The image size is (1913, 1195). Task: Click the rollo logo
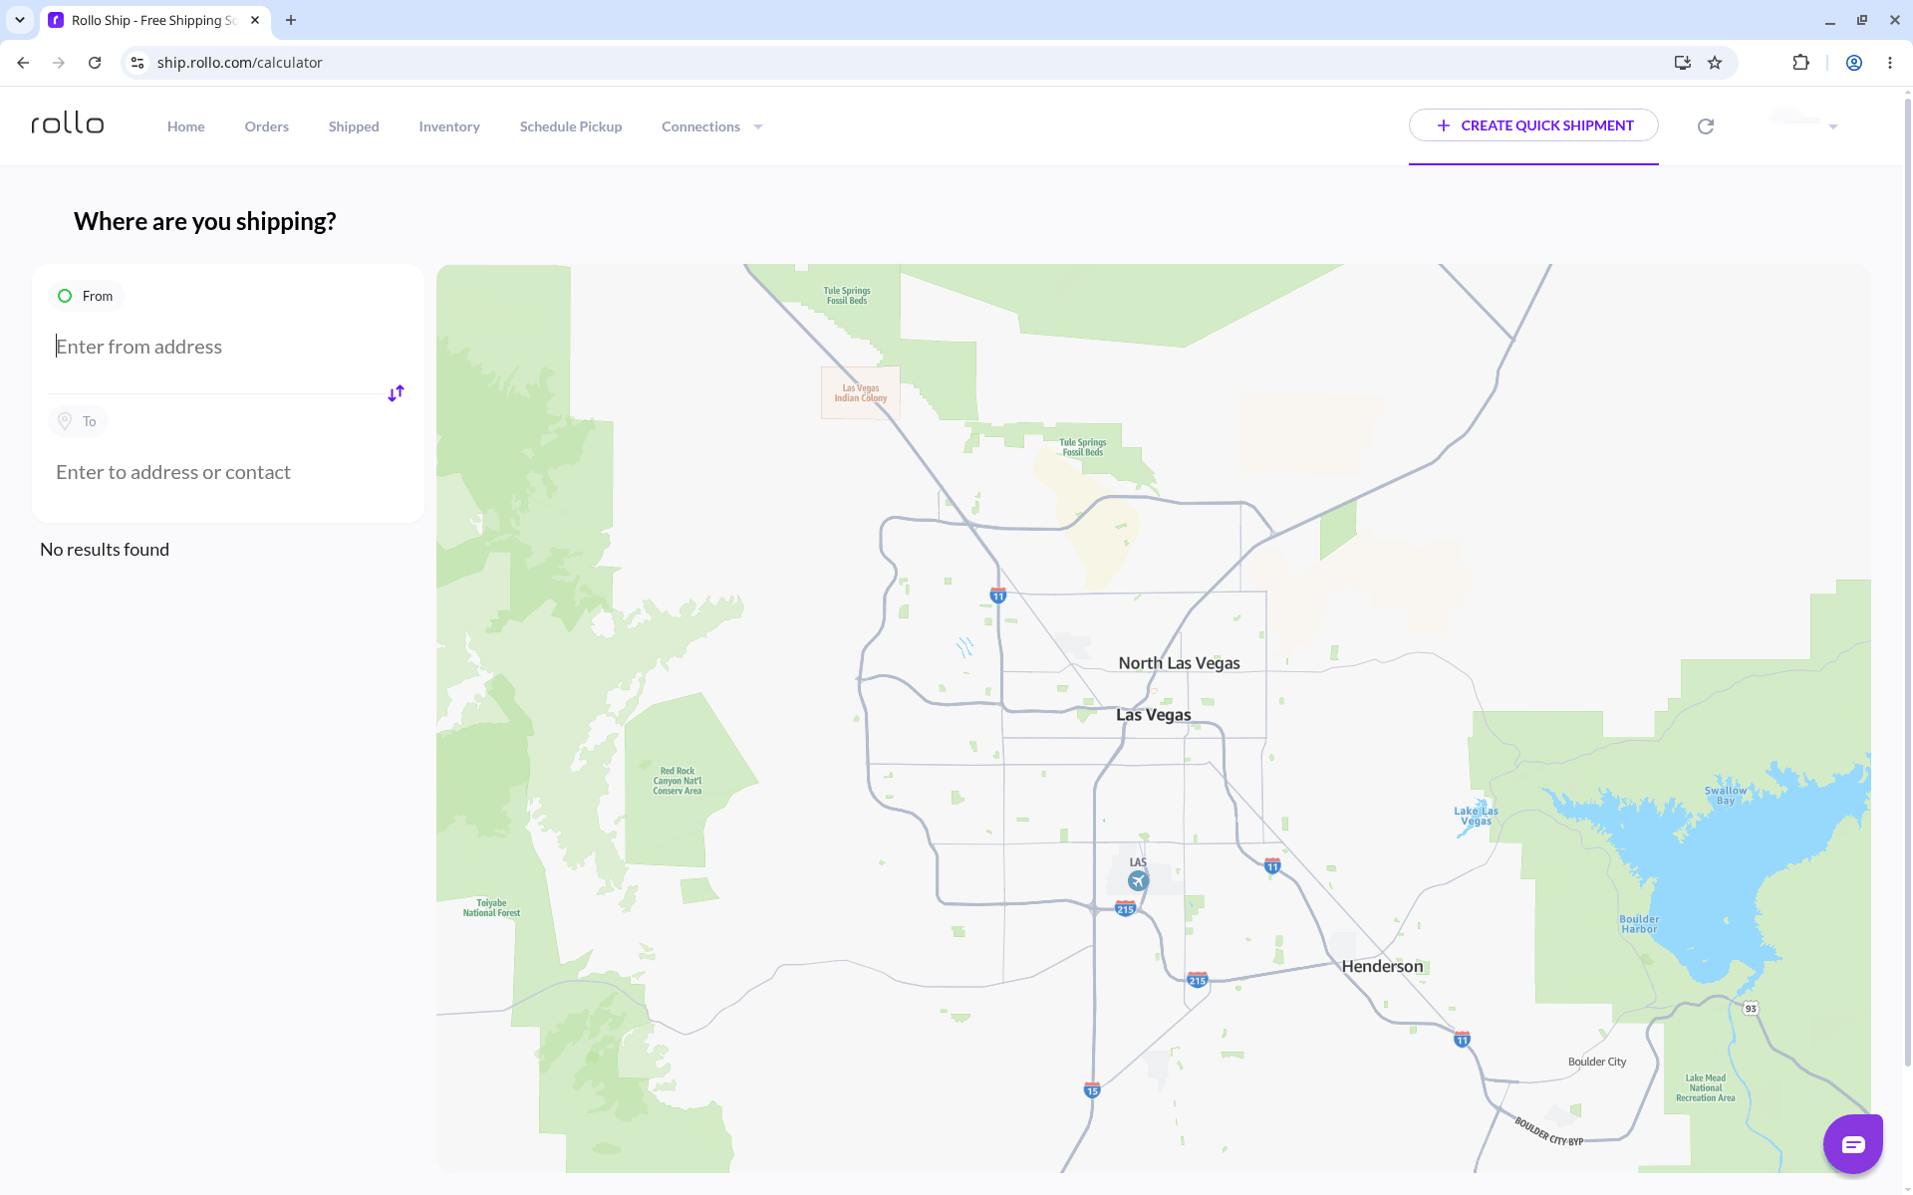[x=68, y=124]
